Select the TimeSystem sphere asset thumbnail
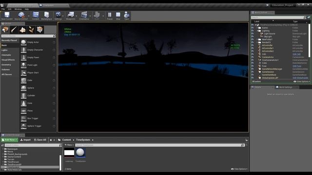 pos(80,153)
